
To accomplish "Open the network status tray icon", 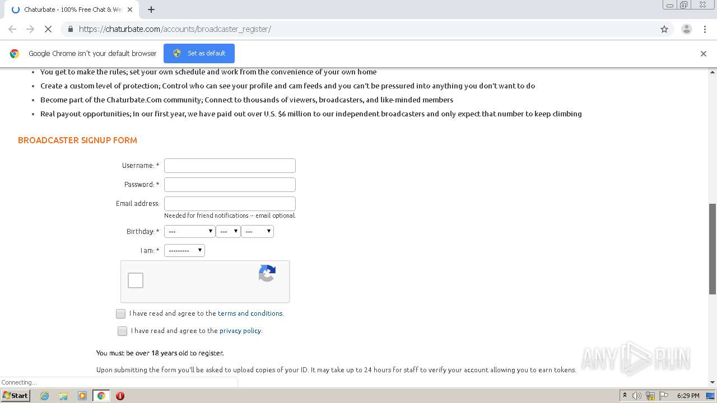I will [650, 396].
